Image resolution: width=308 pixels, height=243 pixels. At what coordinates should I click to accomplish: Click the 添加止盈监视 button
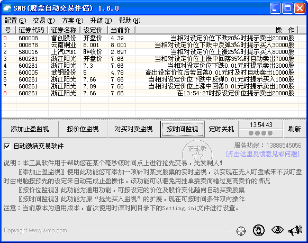click(x=30, y=129)
